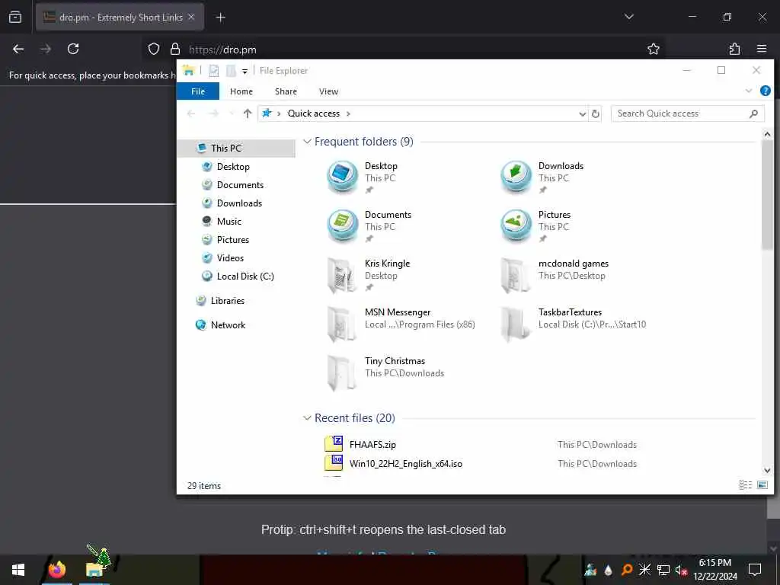Viewport: 780px width, 585px height.
Task: Open List all tabs dropdown in Firefox
Action: (x=629, y=17)
